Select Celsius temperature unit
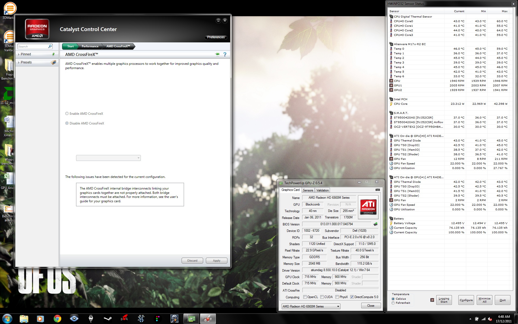The height and width of the screenshot is (324, 518). tap(393, 299)
